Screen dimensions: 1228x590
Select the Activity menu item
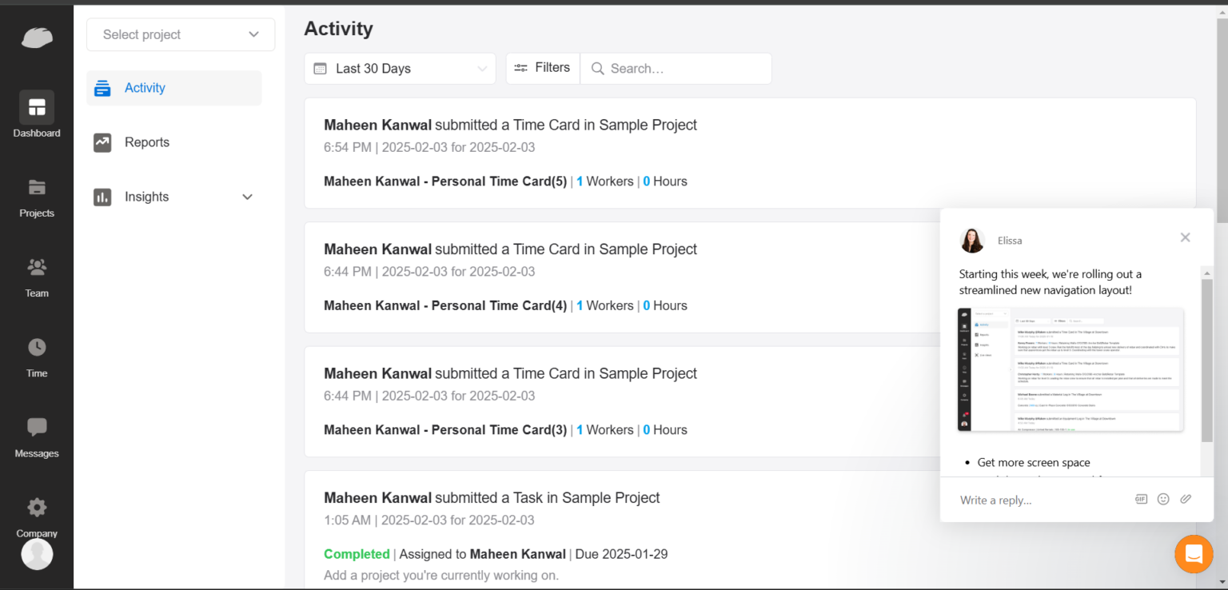pyautogui.click(x=145, y=88)
